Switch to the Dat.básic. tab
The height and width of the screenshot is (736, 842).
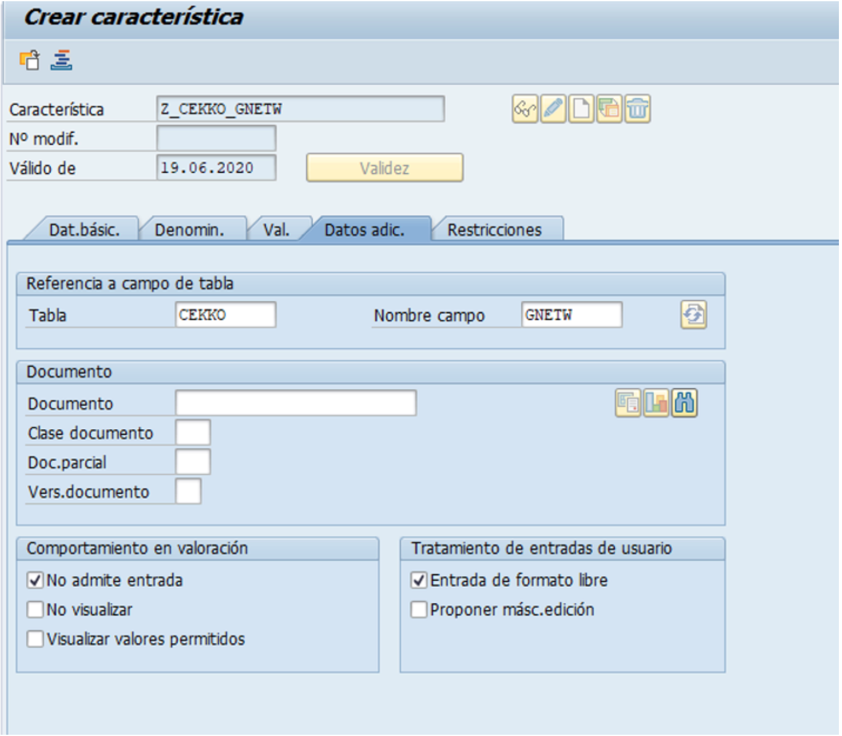(x=84, y=230)
